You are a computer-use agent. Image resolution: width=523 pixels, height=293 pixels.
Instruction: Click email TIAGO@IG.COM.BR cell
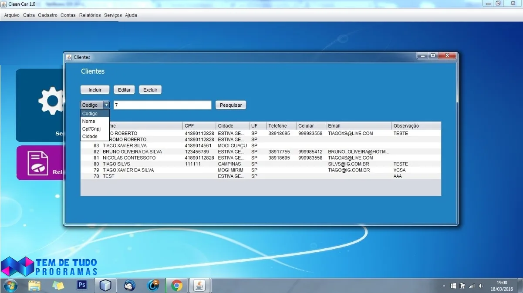pos(359,170)
